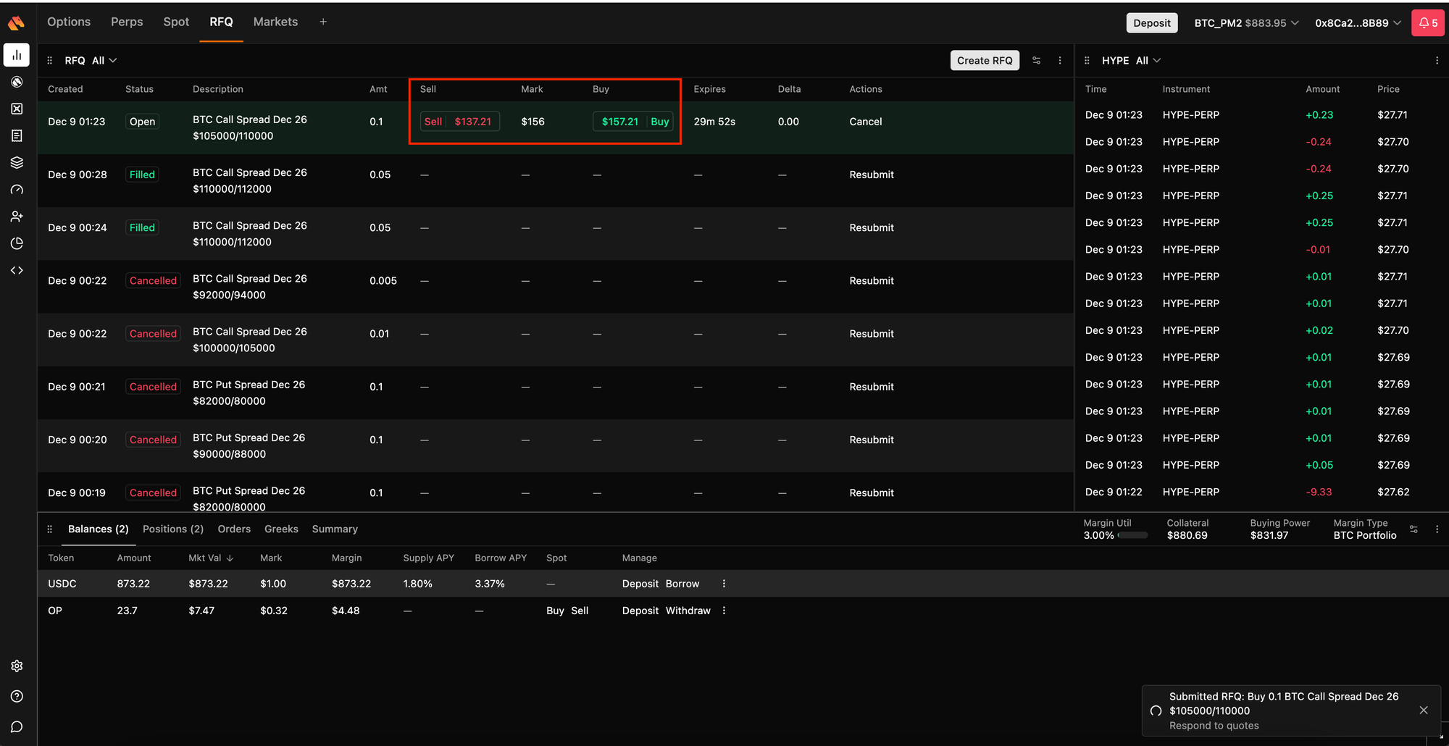
Task: Open the BTC_PM2 account dropdown
Action: coord(1246,23)
